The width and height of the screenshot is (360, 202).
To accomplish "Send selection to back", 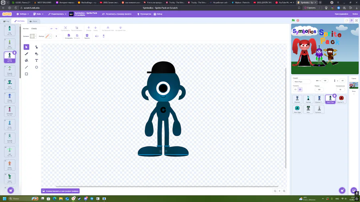I will click(120, 28).
